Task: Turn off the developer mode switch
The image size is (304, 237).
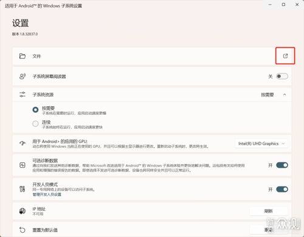Action: [x=282, y=189]
